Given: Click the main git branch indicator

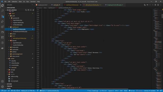Looking at the screenshot, I should click(x=4, y=91).
